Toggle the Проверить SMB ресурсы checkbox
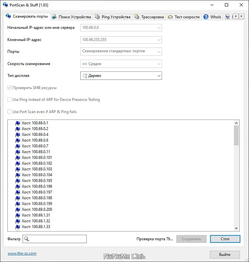The image size is (249, 262). click(x=10, y=87)
